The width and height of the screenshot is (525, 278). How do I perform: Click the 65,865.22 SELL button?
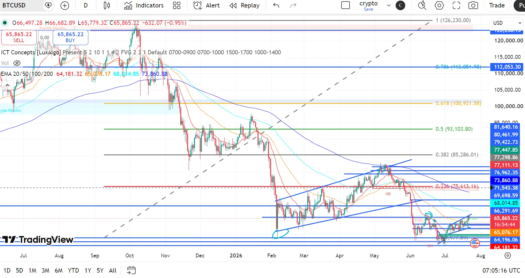click(19, 37)
